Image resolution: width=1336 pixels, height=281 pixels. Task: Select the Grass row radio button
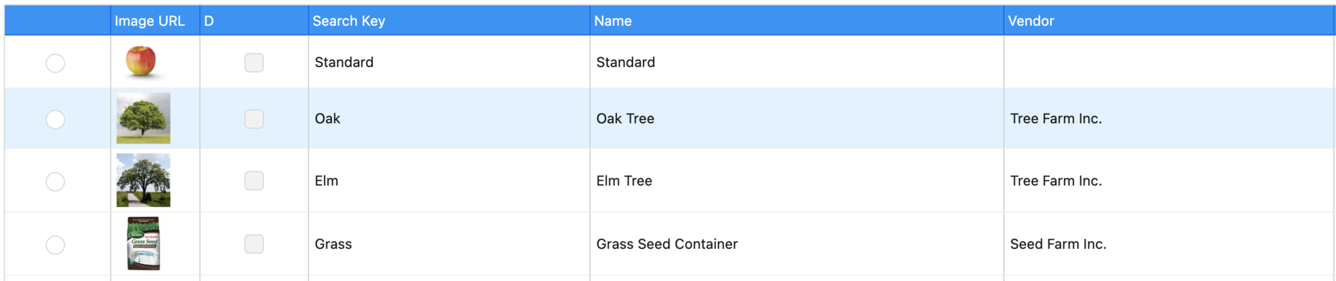tap(55, 245)
